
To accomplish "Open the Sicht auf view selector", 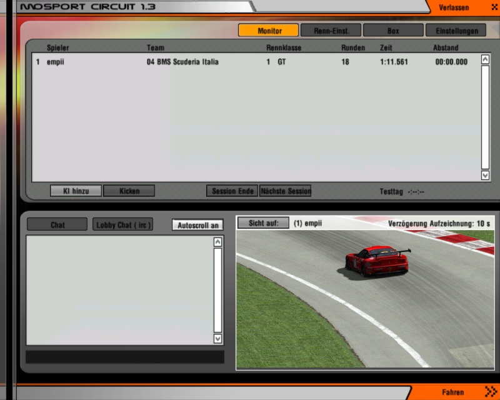I will (x=263, y=223).
